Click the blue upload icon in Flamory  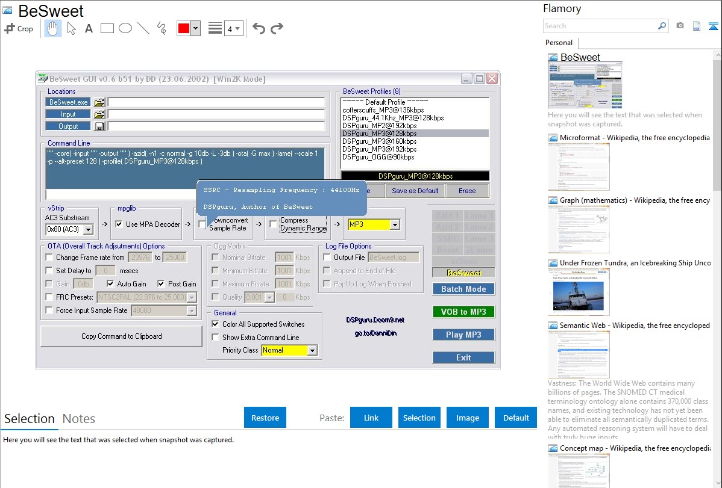[713, 26]
